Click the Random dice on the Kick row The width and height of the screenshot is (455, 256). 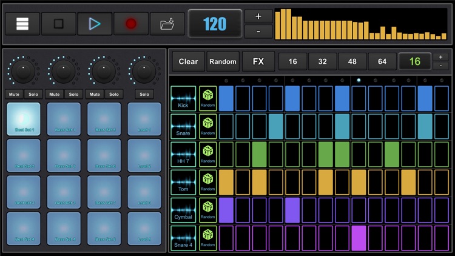207,98
